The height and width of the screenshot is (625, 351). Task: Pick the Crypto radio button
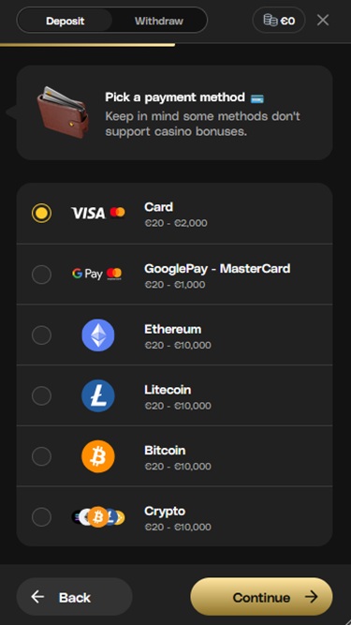(x=41, y=517)
